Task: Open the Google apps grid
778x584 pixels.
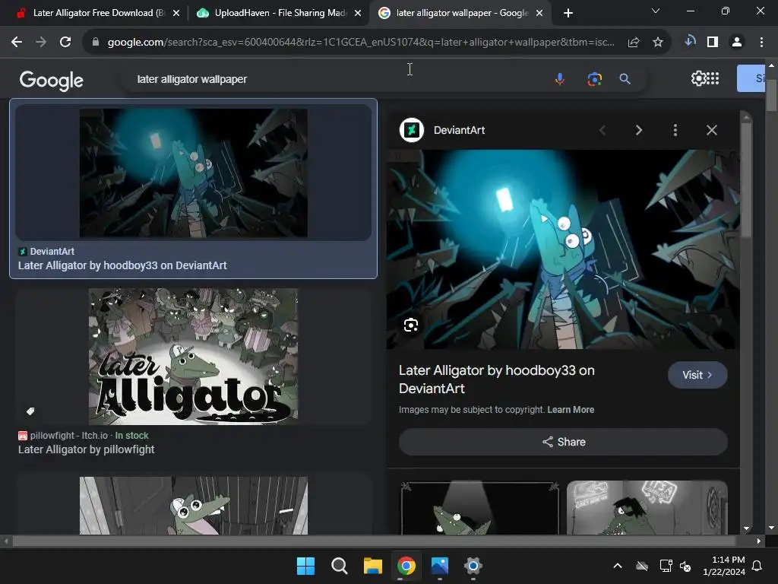Action: pyautogui.click(x=713, y=78)
